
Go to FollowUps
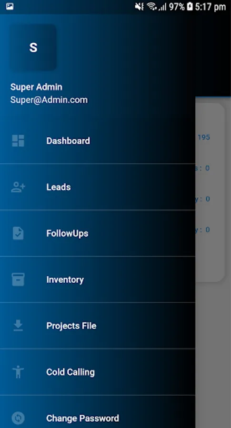pos(98,233)
